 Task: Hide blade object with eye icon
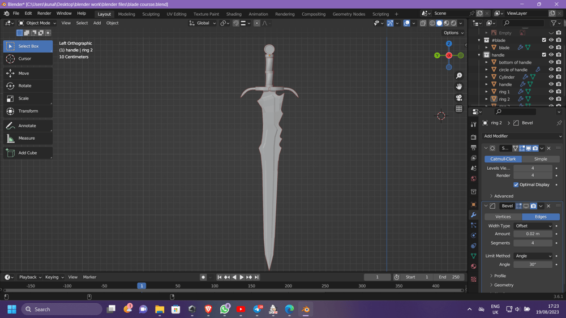pos(551,48)
